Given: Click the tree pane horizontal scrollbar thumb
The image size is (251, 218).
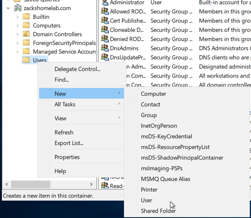Looking at the screenshot, I should point(31,185).
